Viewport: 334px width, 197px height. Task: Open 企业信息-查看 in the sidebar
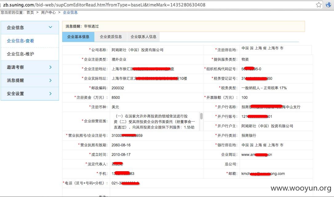pyautogui.click(x=20, y=41)
